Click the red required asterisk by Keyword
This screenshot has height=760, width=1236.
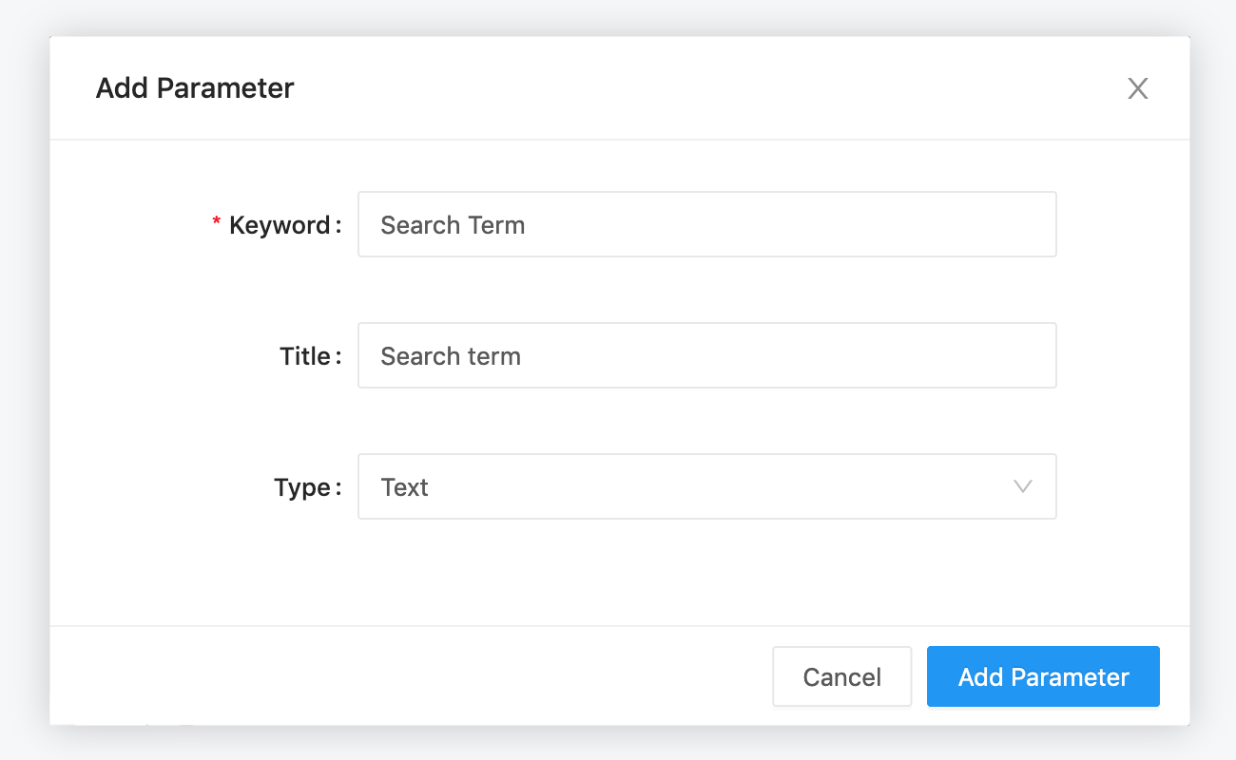[216, 223]
